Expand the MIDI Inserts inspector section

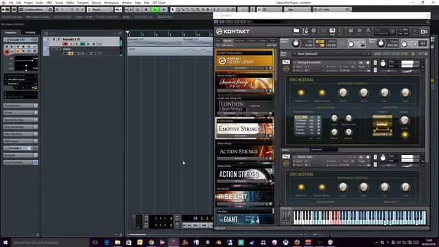pos(21,141)
